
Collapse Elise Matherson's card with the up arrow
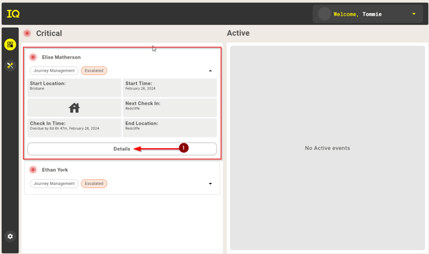click(210, 70)
